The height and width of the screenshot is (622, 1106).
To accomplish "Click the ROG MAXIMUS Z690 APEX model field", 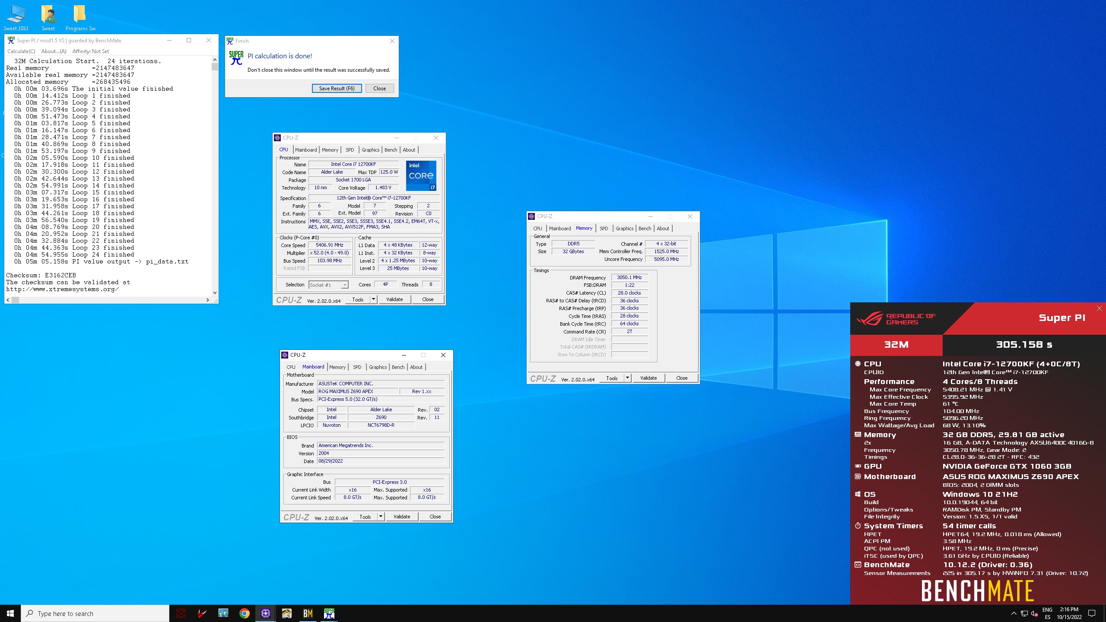I will (357, 391).
